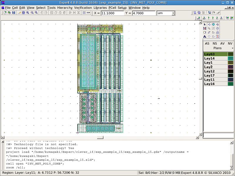Toggle AV in the layer panel
This screenshot has width=235, height=176.
point(222,43)
